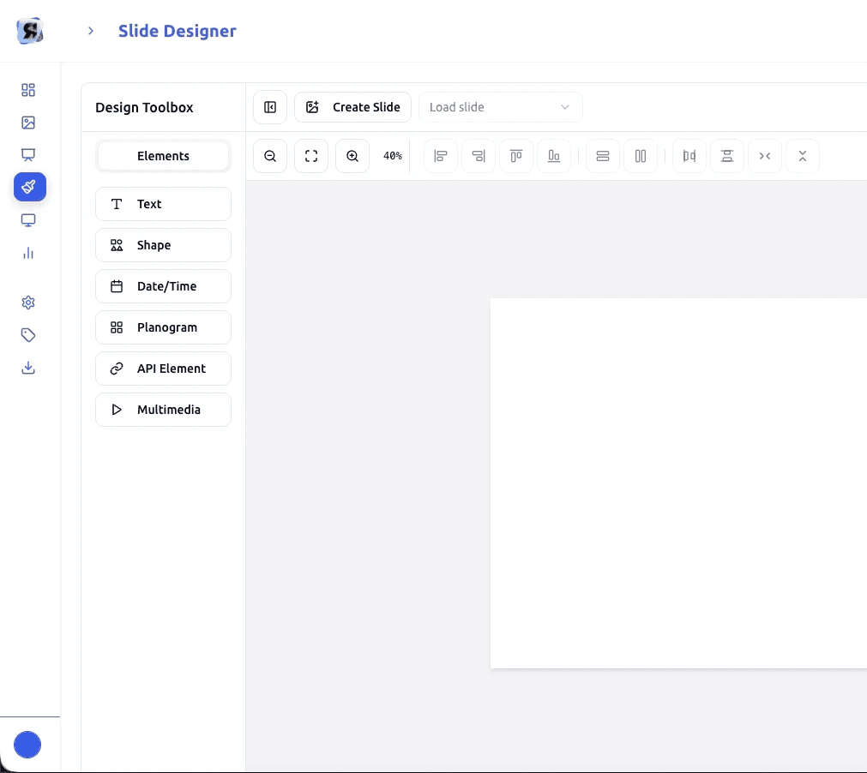Click the Create Slide button

point(352,106)
